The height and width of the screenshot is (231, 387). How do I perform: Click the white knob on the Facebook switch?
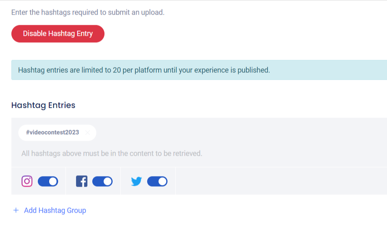[107, 181]
